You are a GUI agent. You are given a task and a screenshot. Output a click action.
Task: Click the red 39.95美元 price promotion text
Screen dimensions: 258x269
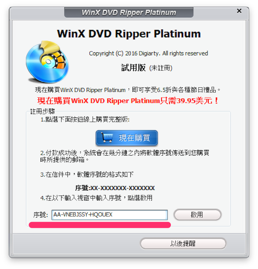(x=128, y=101)
